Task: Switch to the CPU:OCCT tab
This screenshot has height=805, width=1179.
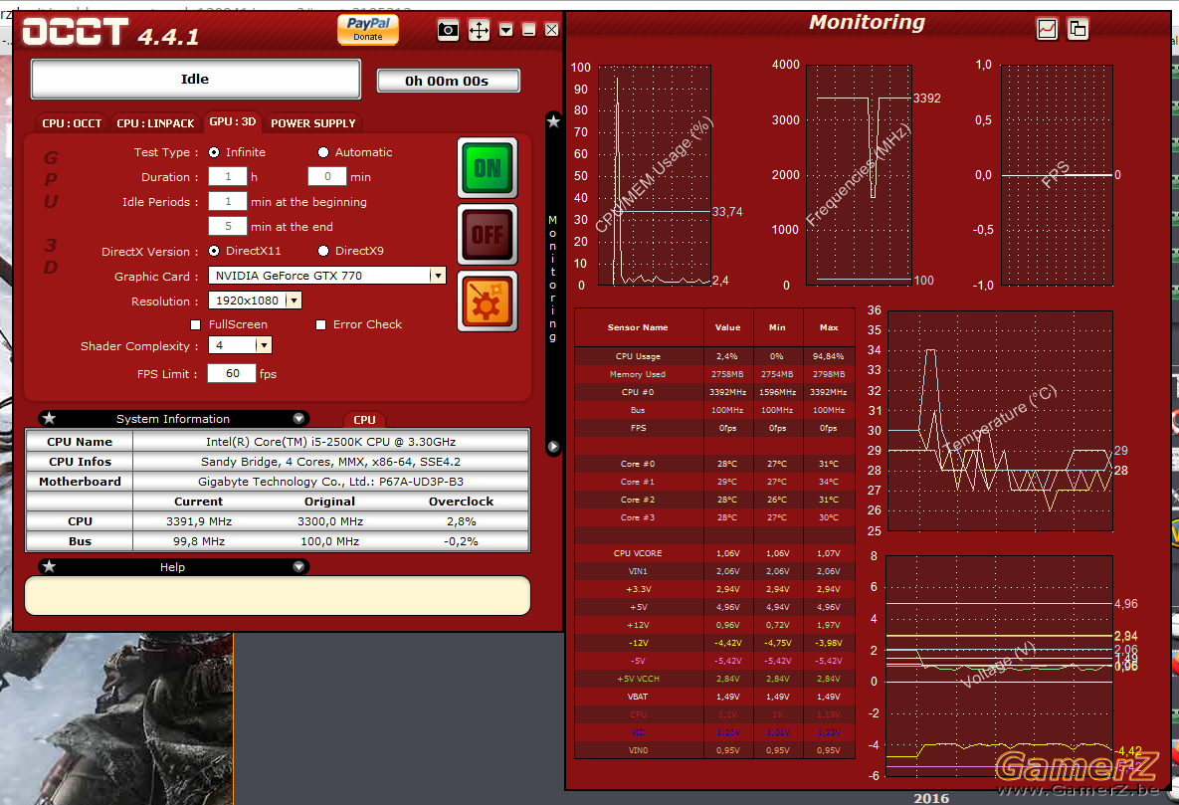Action: pyautogui.click(x=72, y=123)
